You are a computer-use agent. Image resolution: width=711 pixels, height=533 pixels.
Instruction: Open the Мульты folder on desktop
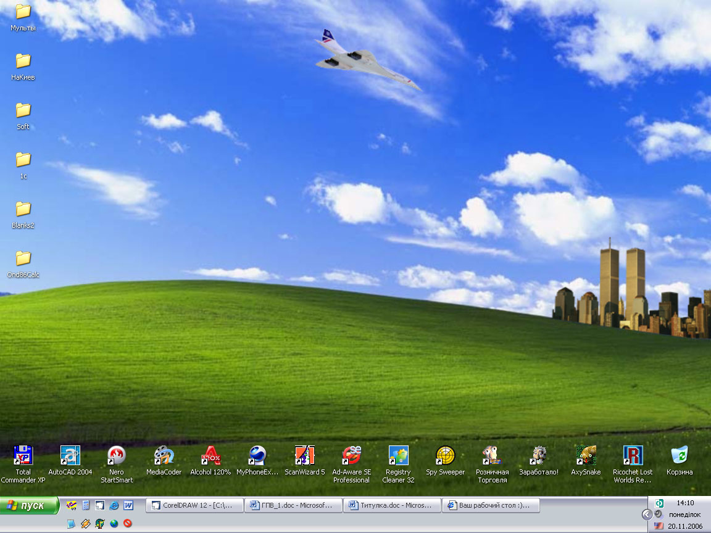tap(23, 18)
